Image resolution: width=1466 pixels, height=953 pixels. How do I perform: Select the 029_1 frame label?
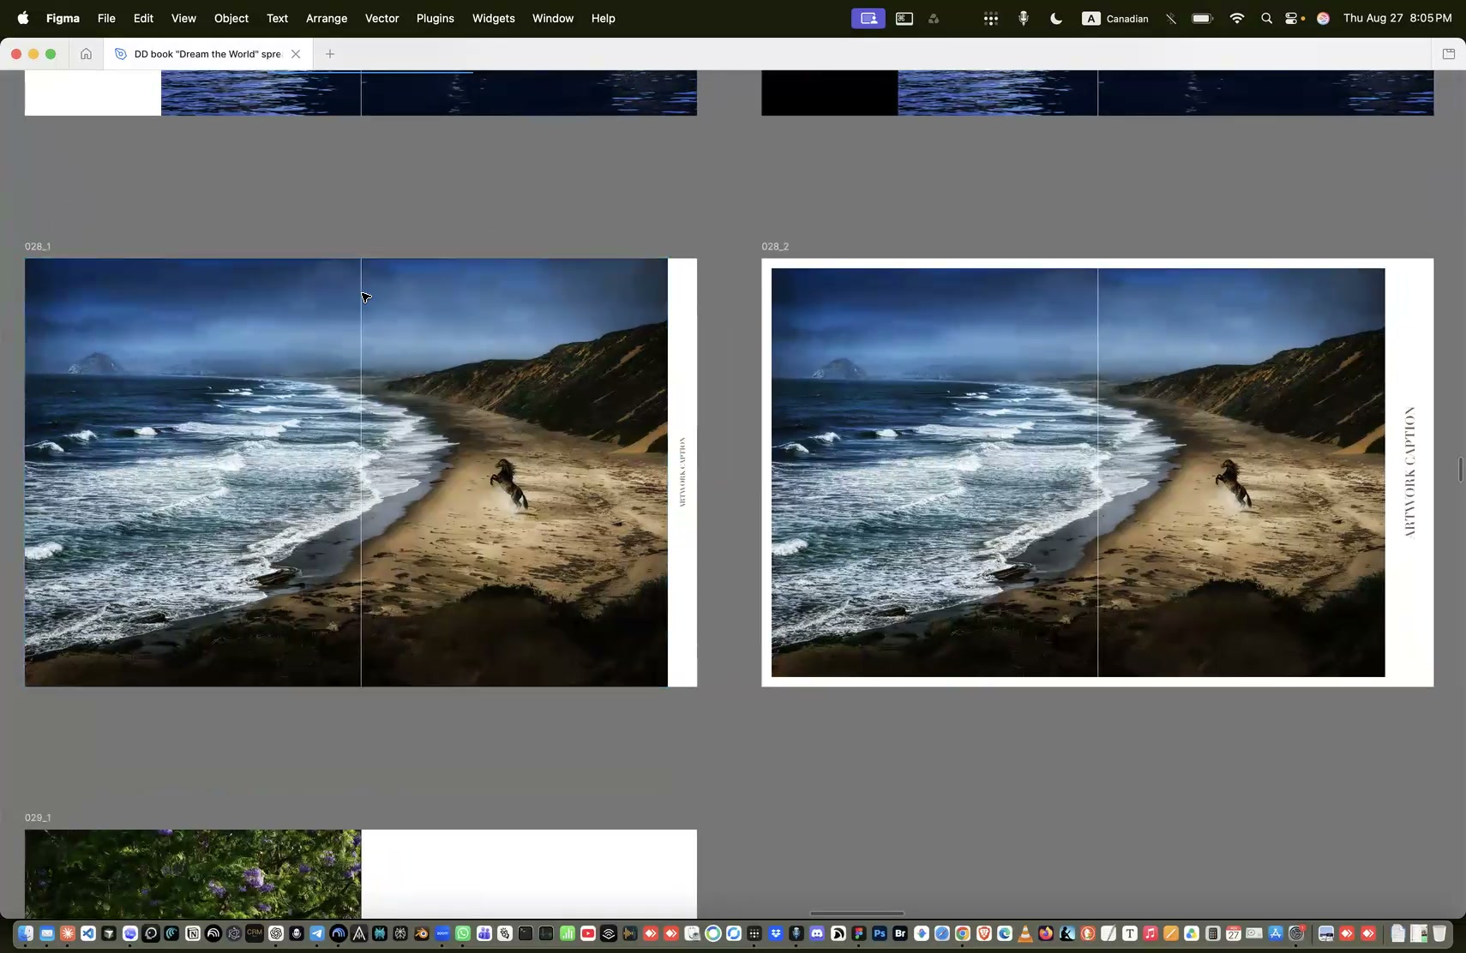(x=38, y=818)
